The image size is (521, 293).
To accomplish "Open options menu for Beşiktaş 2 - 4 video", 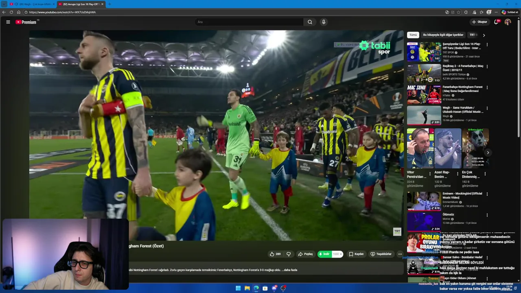I will pos(487,66).
